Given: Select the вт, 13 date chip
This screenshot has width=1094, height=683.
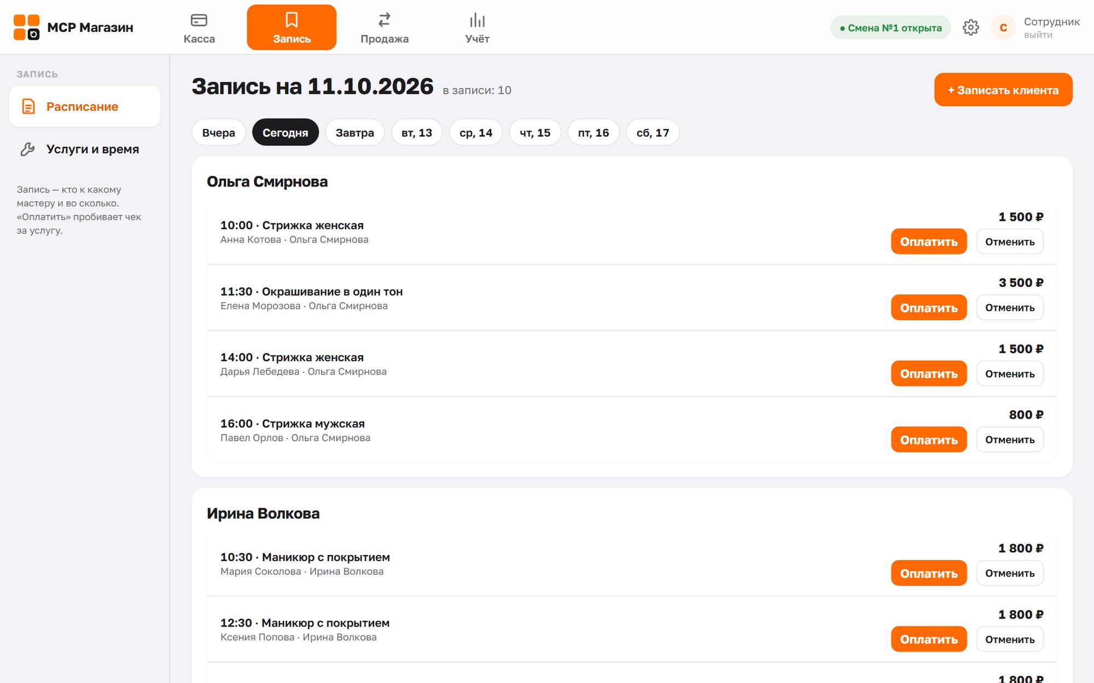Looking at the screenshot, I should tap(417, 132).
